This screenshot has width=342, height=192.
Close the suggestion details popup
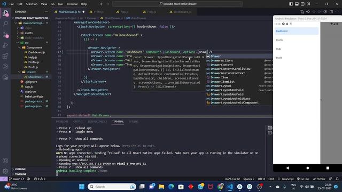(203, 57)
